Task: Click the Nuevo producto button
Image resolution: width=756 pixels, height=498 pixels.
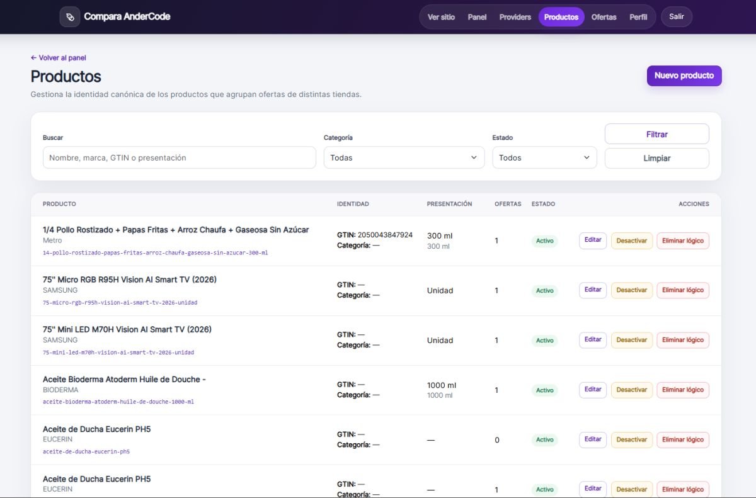Action: (684, 76)
